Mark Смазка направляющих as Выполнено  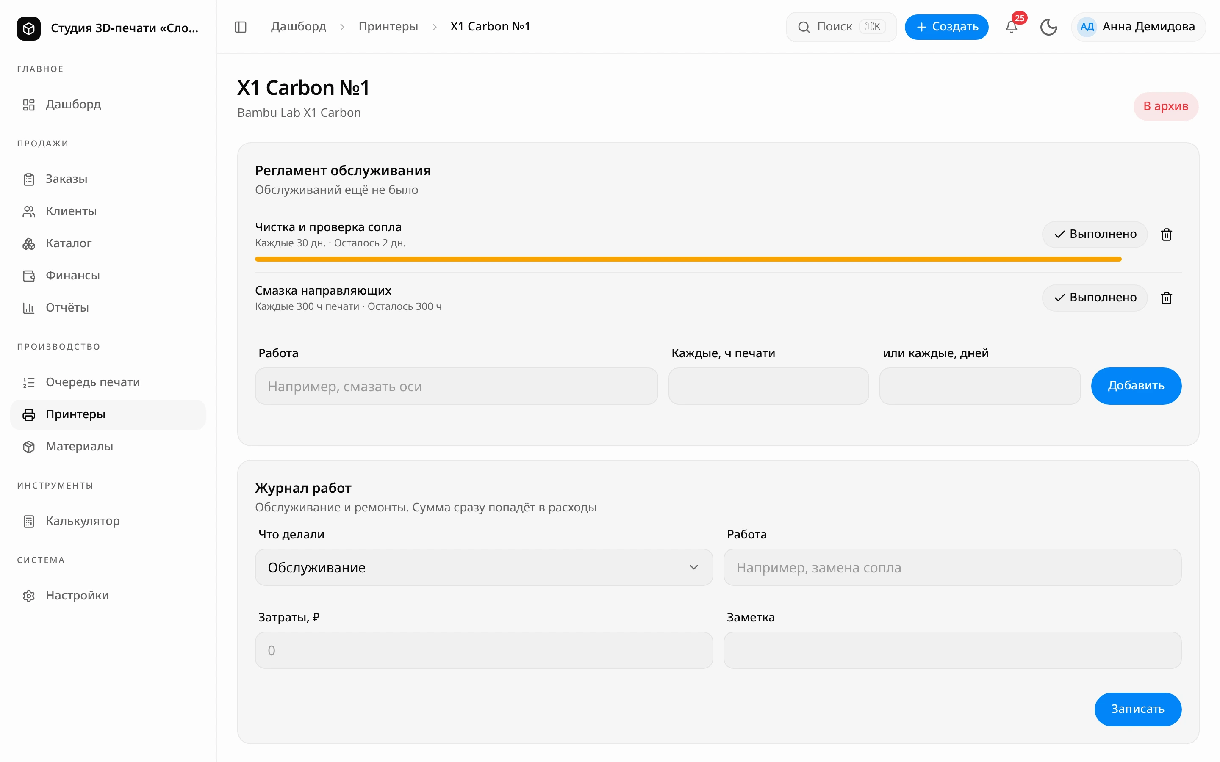pos(1095,298)
